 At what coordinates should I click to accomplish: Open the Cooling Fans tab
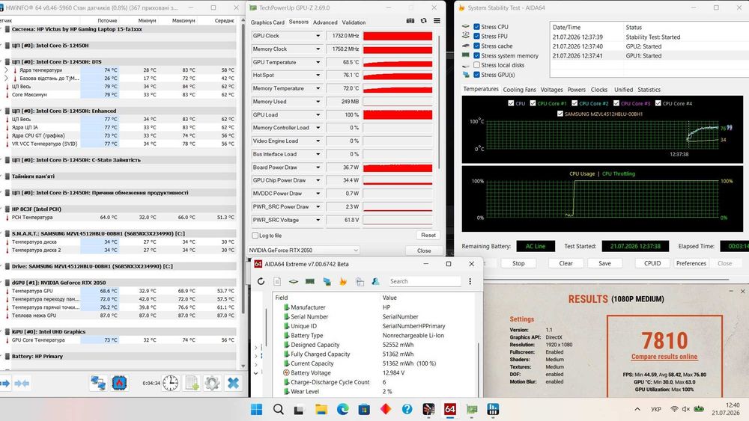click(519, 90)
